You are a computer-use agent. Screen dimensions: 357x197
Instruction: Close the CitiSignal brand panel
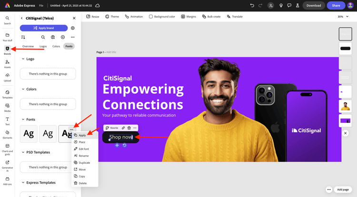point(74,18)
